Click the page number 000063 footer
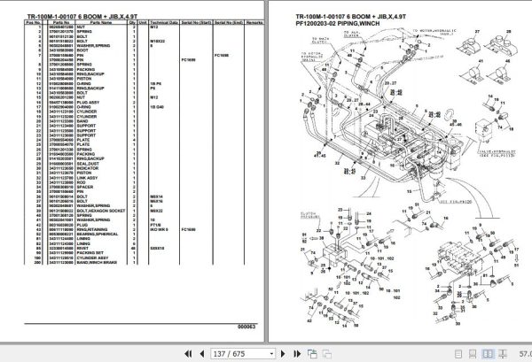The height and width of the screenshot is (362, 532). (246, 327)
